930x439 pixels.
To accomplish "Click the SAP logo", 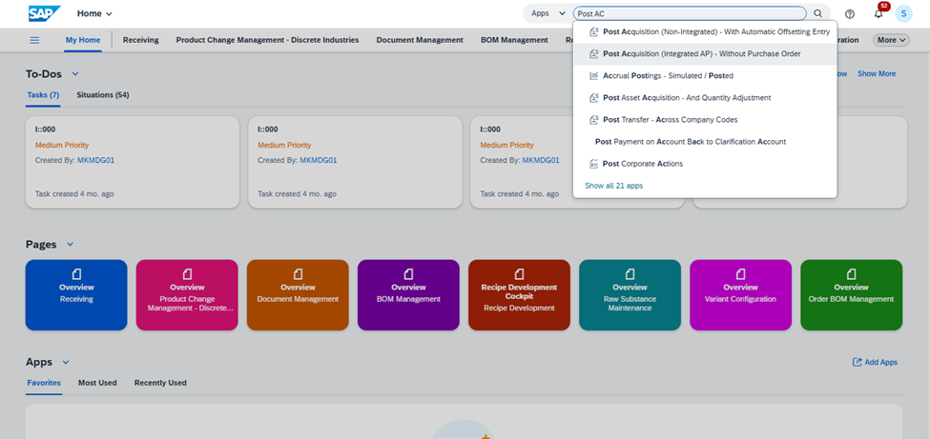I will (45, 13).
